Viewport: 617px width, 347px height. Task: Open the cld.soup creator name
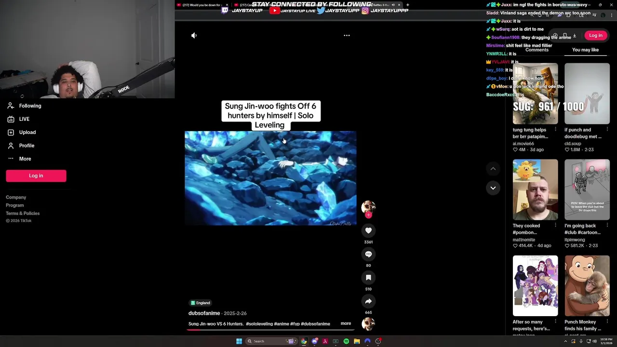click(573, 144)
